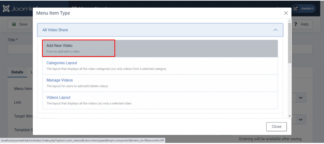Click the Help button

(302, 24)
